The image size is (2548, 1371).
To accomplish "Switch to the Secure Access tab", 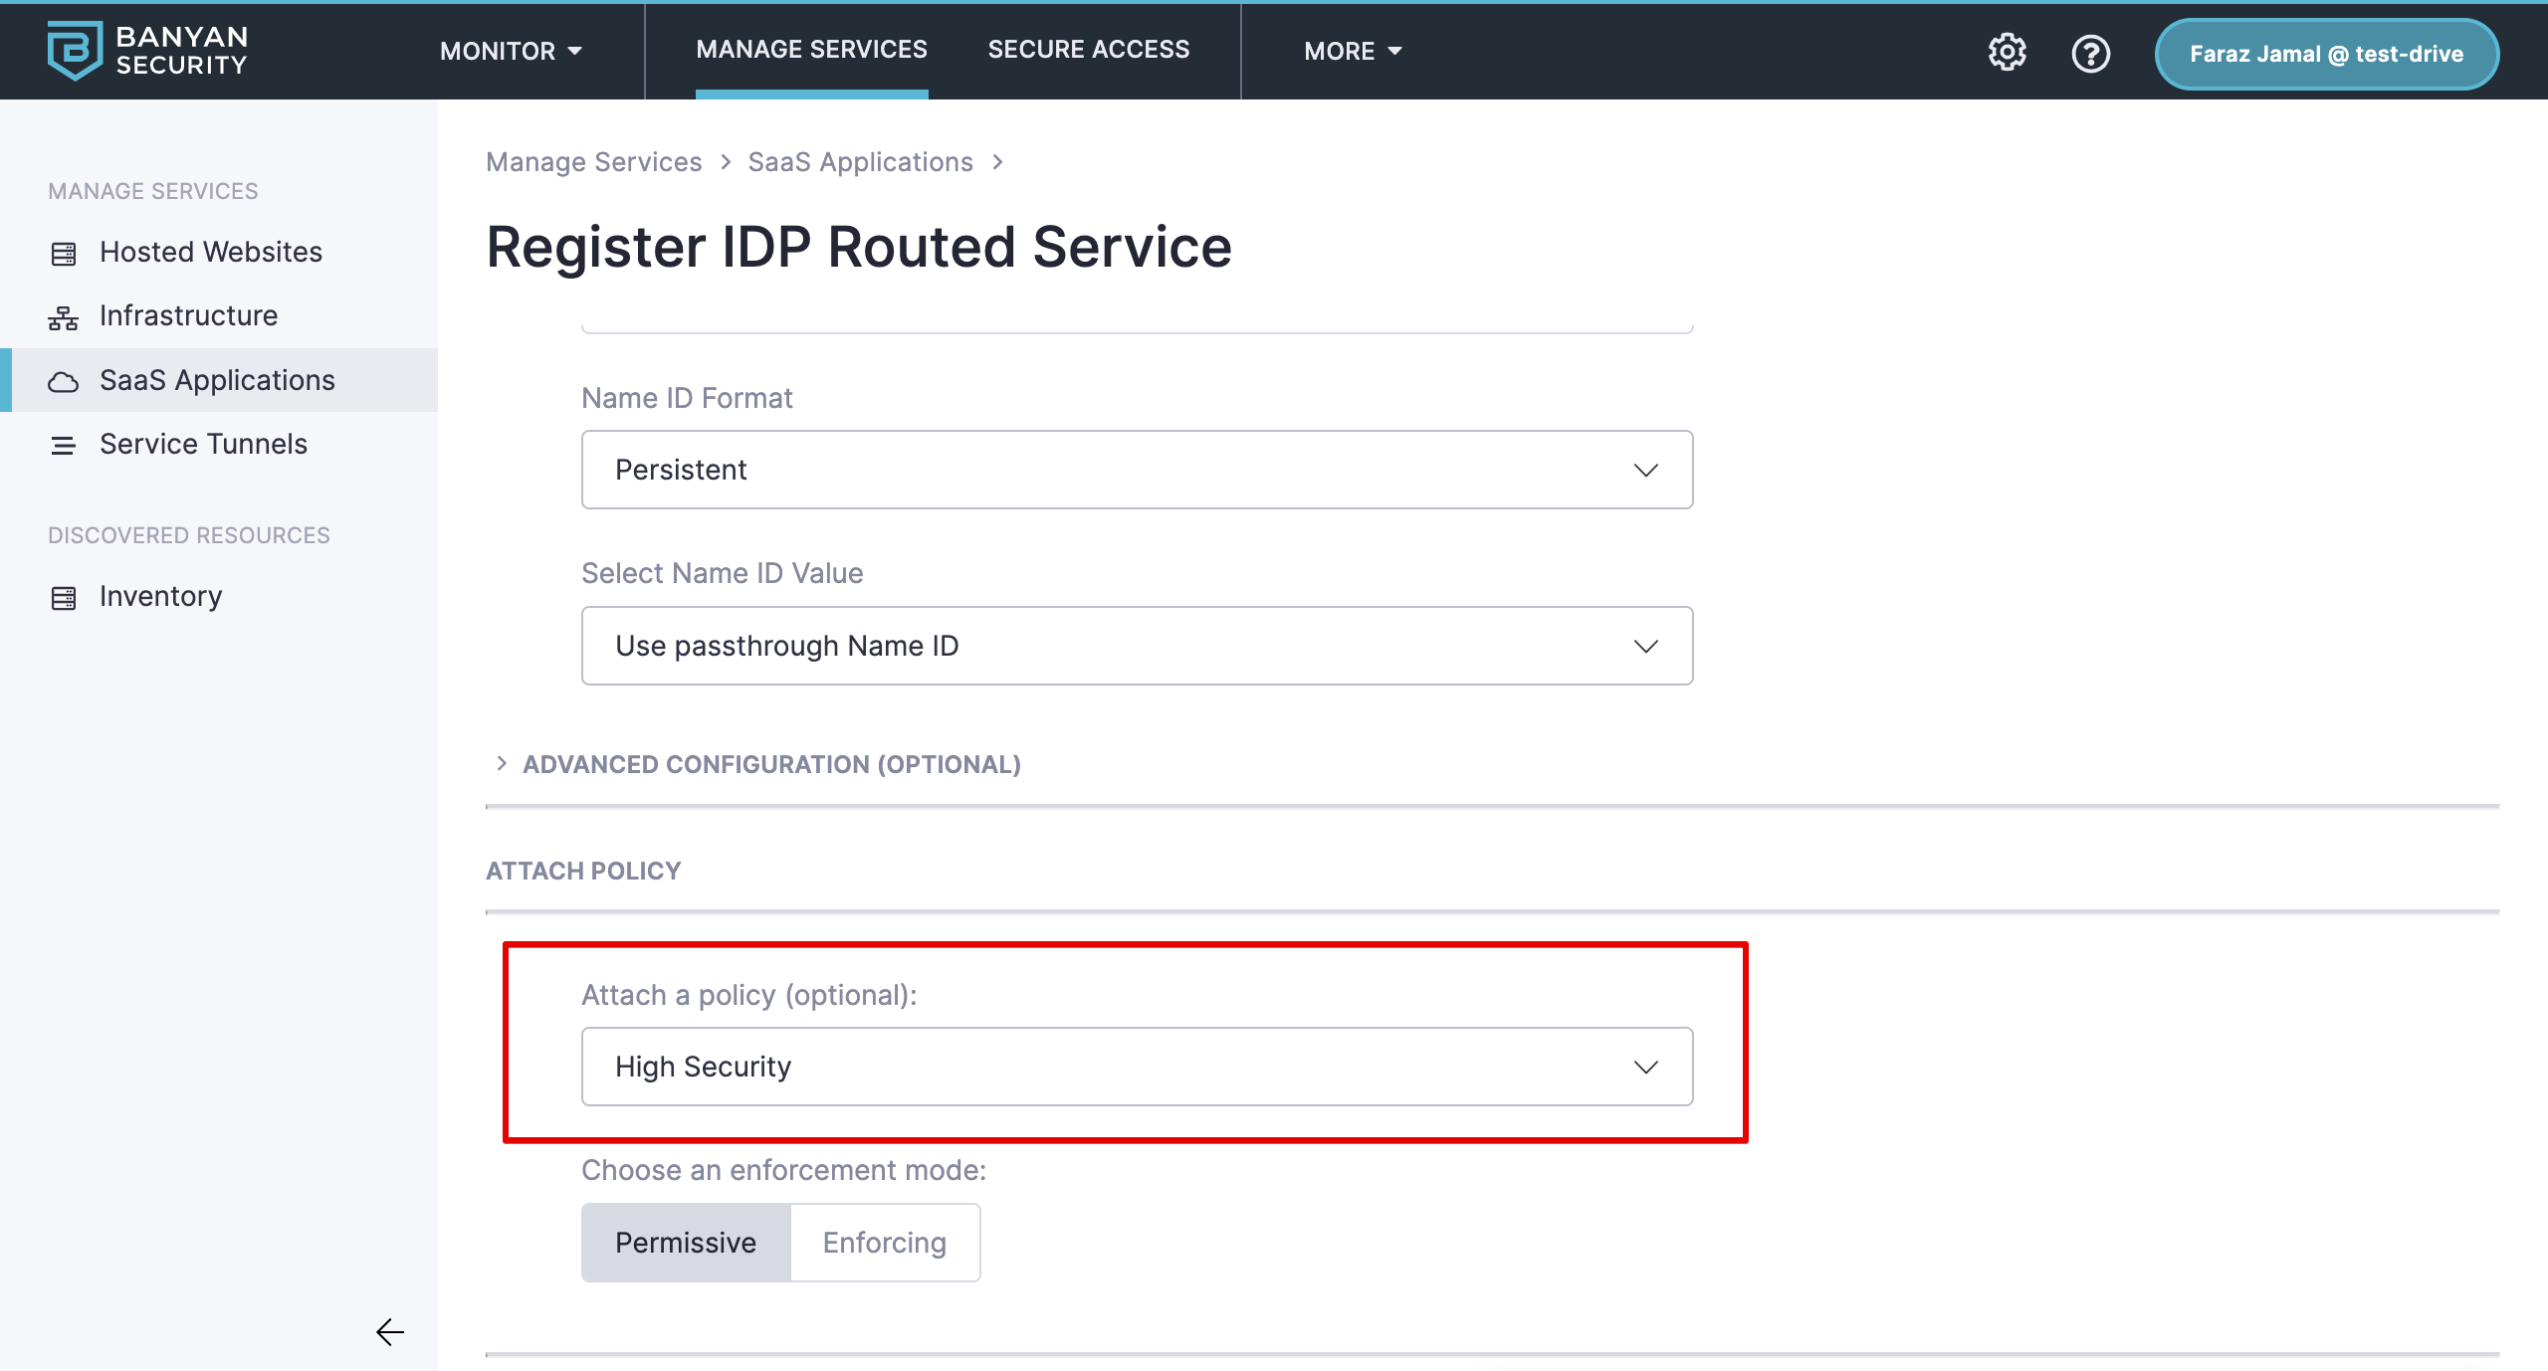I will coord(1088,50).
